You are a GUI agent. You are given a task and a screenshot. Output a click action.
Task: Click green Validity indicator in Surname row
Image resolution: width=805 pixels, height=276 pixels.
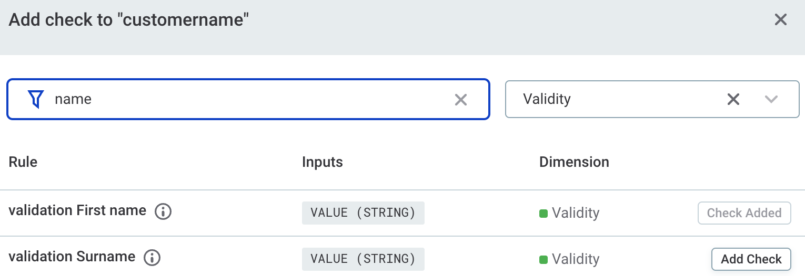(x=544, y=259)
